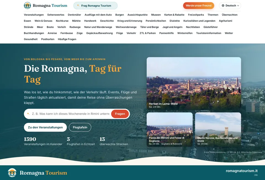The image size is (265, 180).
Task: Select ZTL & Parken
Action: click(148, 33)
